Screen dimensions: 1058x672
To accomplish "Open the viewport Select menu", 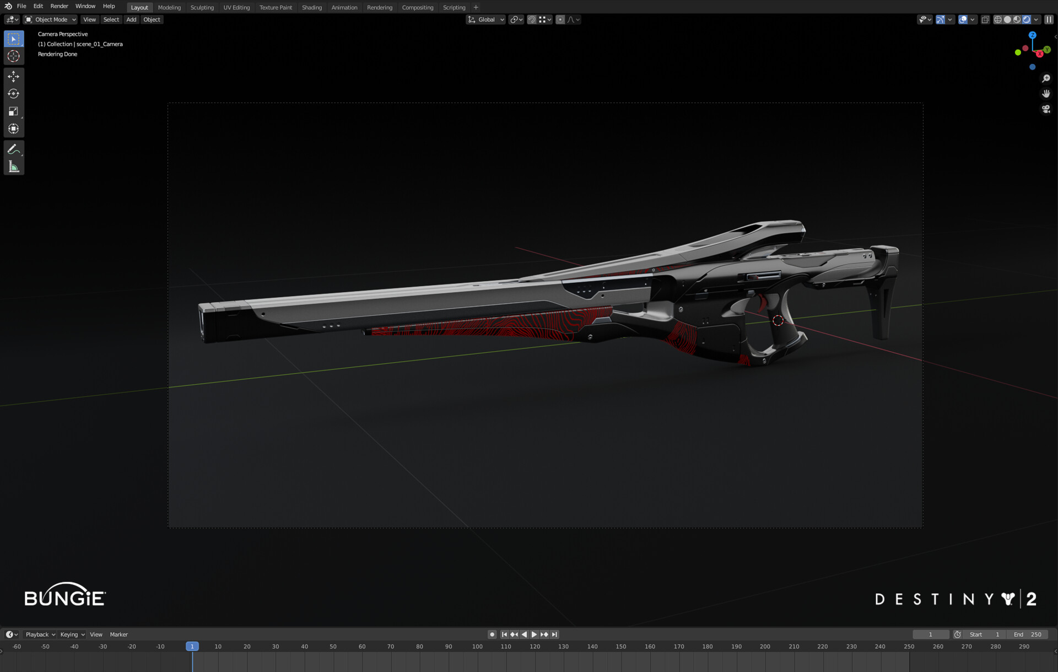I will pyautogui.click(x=111, y=20).
